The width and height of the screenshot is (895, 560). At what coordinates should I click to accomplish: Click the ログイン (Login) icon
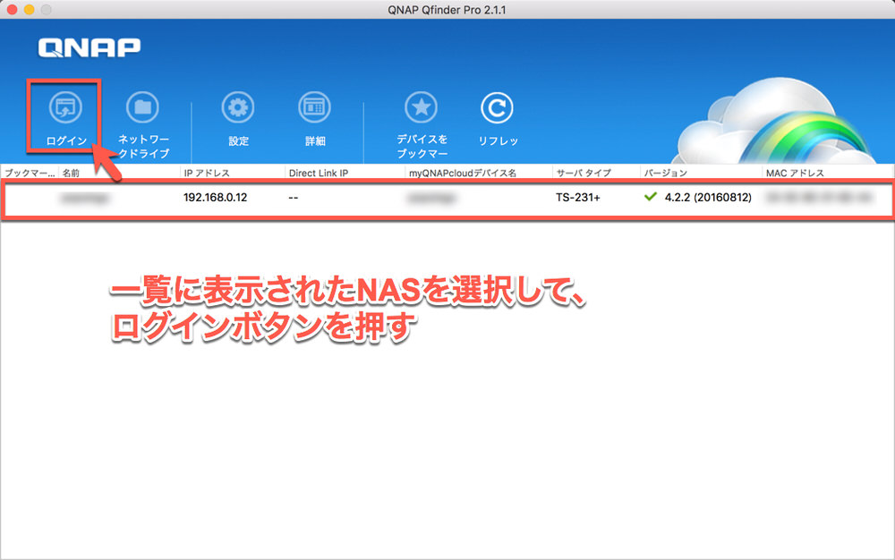(x=65, y=107)
